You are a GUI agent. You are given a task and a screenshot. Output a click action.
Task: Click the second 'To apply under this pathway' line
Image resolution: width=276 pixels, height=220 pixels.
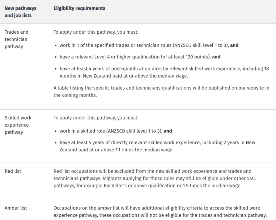tap(96, 118)
